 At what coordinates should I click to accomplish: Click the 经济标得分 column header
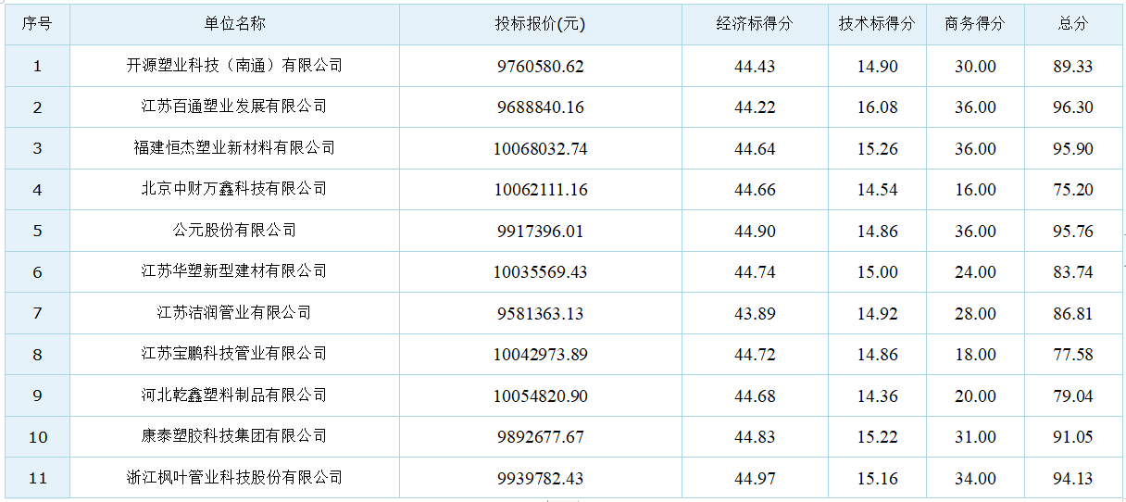(755, 24)
